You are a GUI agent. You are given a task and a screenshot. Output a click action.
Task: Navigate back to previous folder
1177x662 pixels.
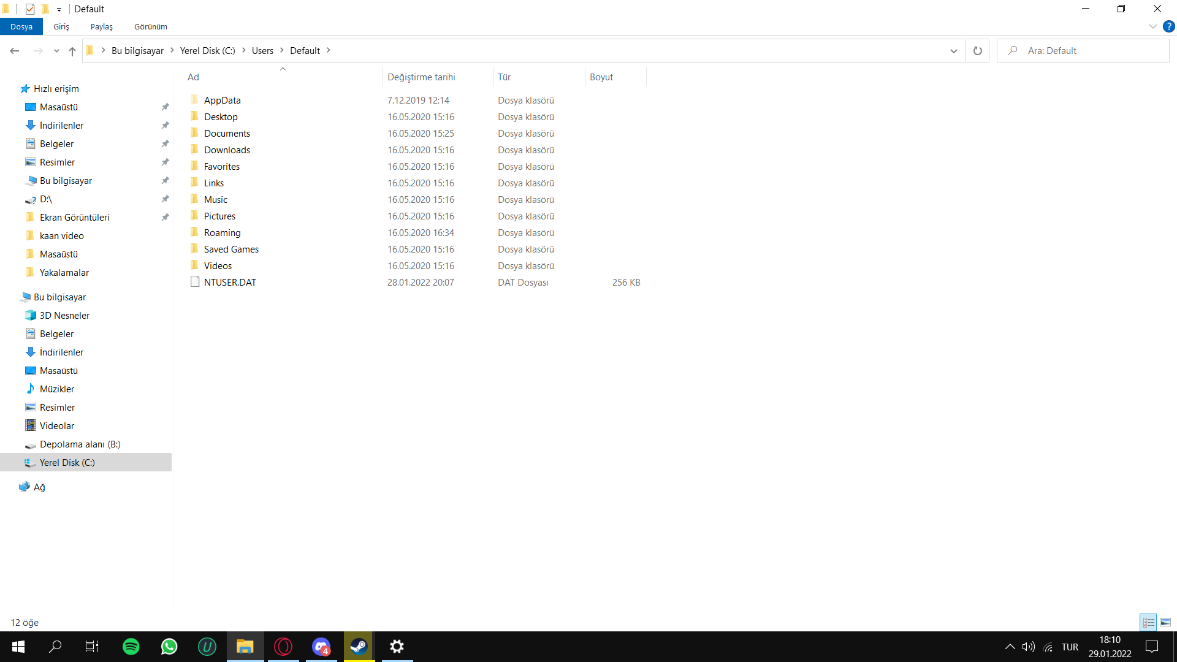coord(15,51)
